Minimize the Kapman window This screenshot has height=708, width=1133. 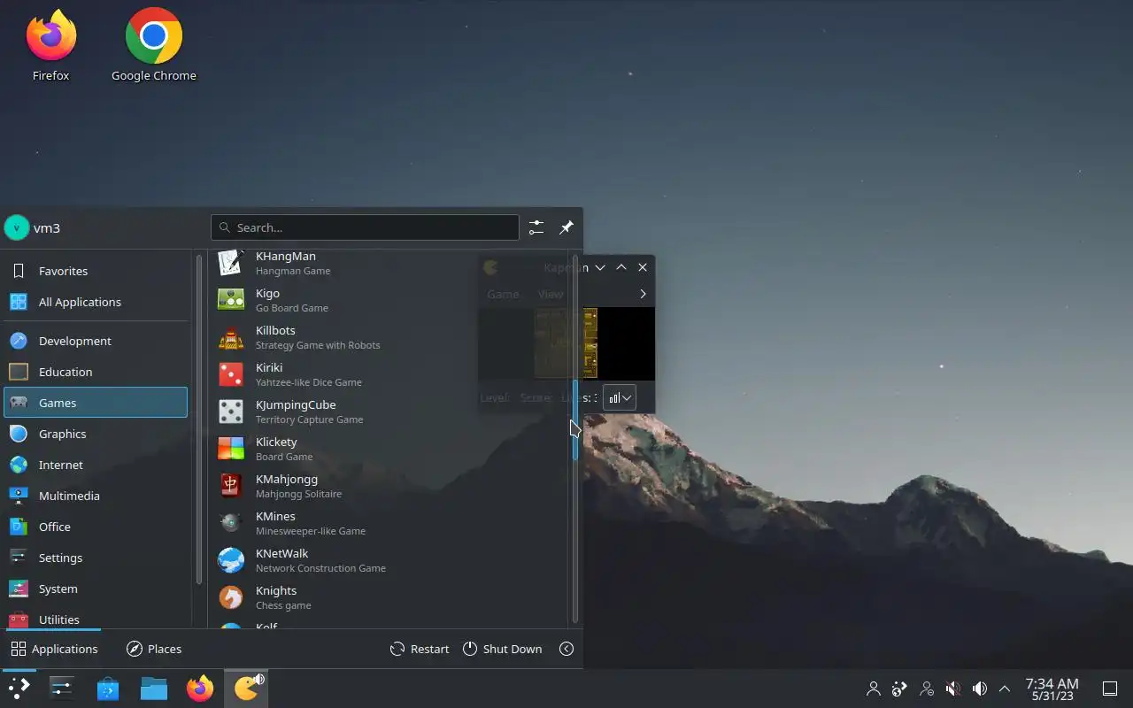tap(600, 267)
